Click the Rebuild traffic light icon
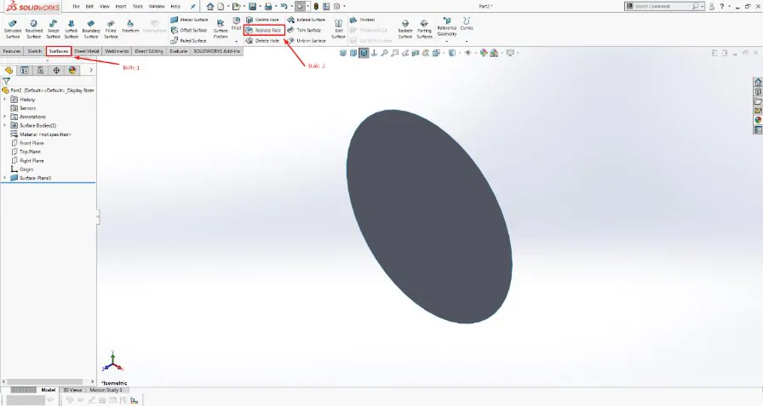This screenshot has width=763, height=406. click(316, 6)
